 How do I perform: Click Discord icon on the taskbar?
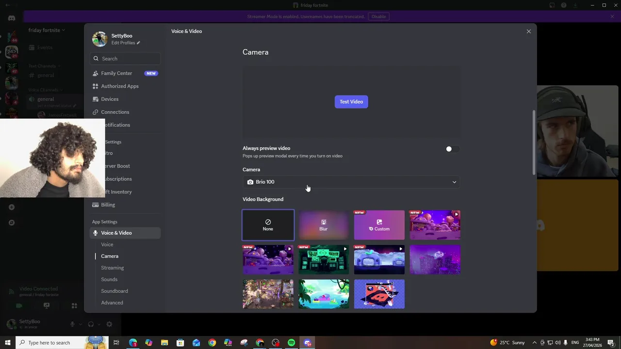(307, 343)
